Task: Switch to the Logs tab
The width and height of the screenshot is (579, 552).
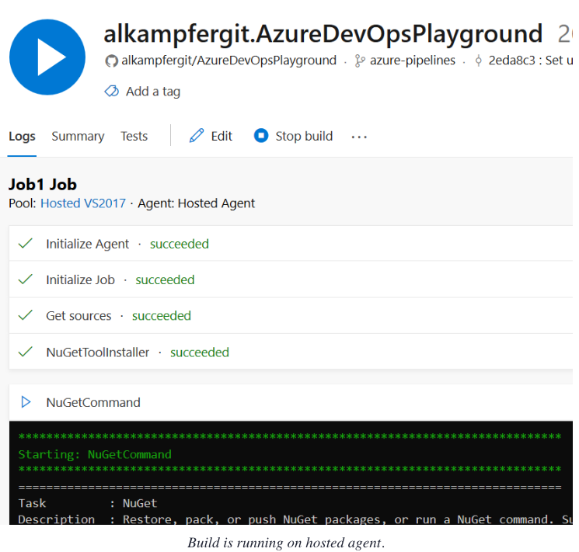Action: tap(23, 136)
